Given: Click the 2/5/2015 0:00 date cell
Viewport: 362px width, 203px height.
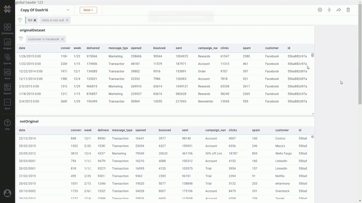Looking at the screenshot, I should (x=29, y=87).
